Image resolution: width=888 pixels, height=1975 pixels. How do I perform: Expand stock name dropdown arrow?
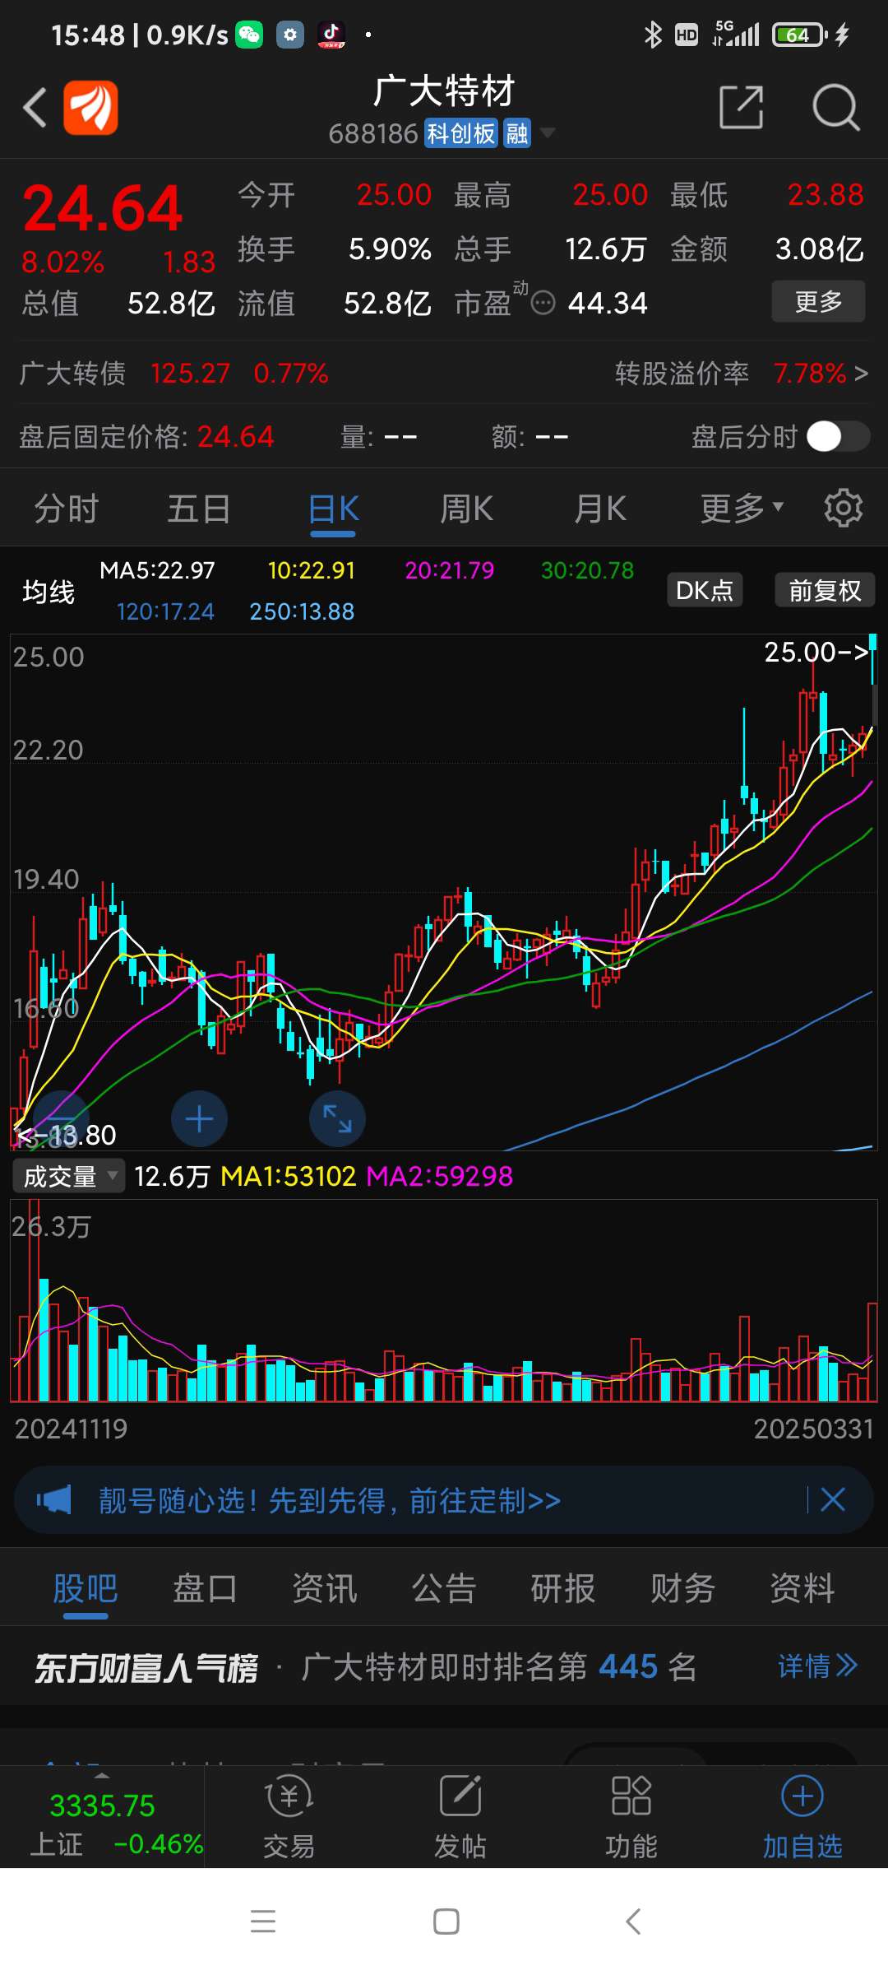pos(547,133)
